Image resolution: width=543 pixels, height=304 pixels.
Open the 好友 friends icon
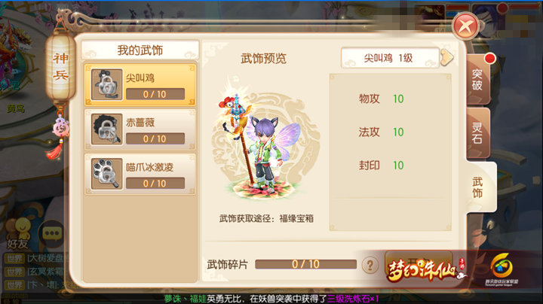18,233
